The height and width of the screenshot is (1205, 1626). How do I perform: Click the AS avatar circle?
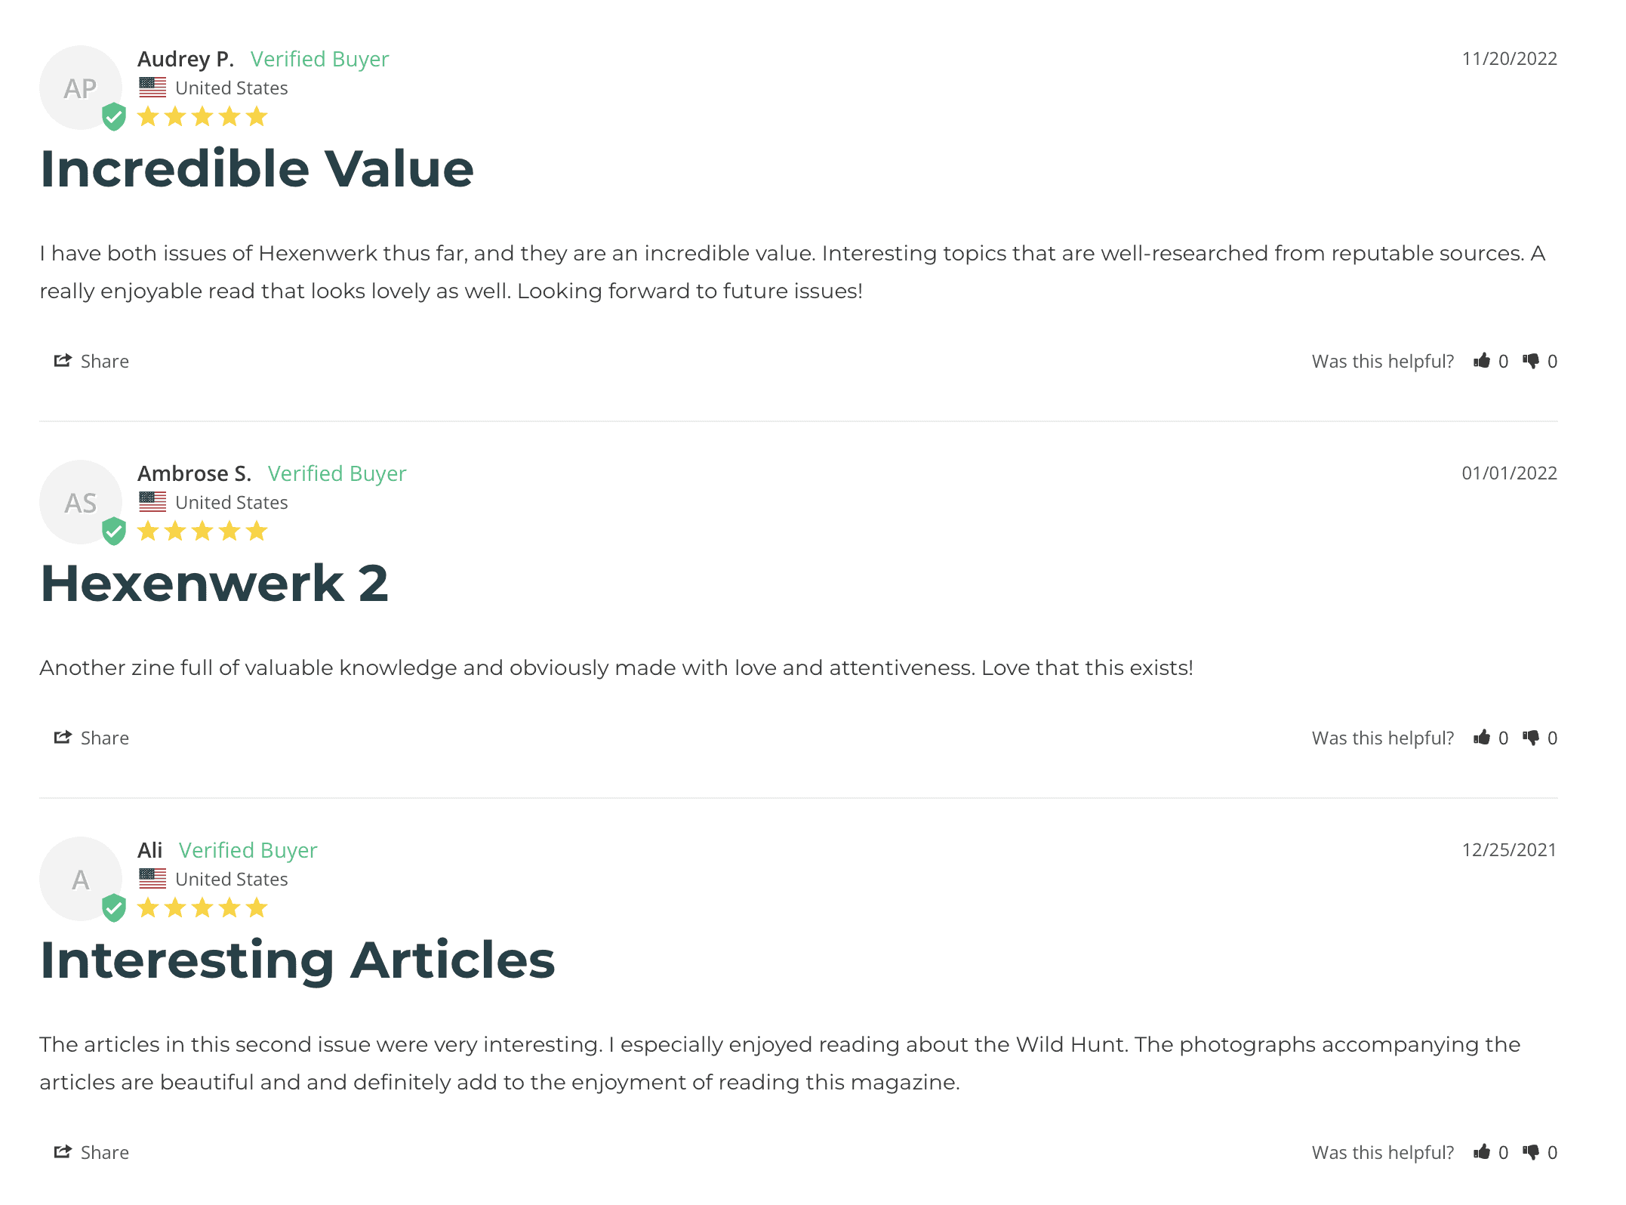(79, 501)
